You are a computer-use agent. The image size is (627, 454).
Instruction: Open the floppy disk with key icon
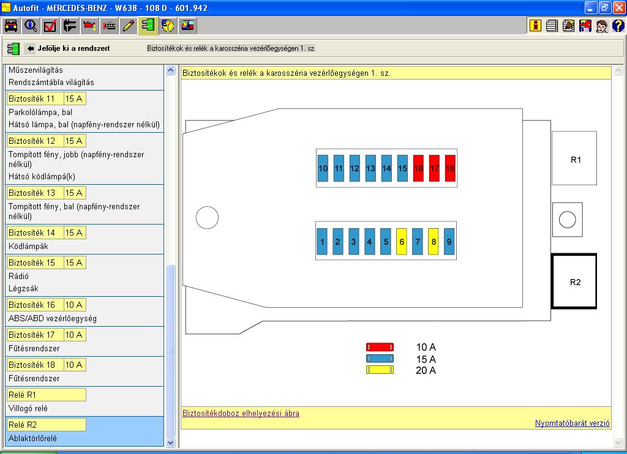pos(585,26)
